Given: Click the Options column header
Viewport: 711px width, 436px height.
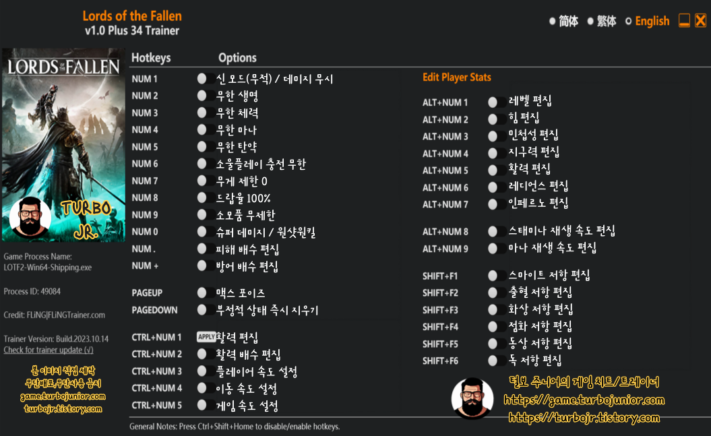Looking at the screenshot, I should [x=238, y=58].
